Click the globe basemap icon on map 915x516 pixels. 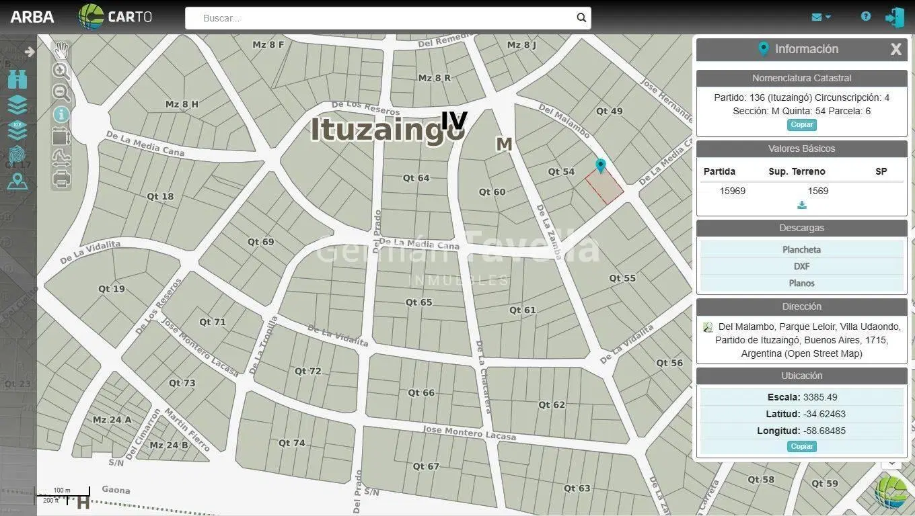pos(892,492)
